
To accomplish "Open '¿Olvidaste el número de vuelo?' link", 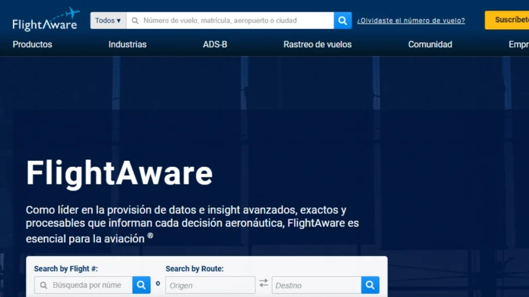I will click(411, 21).
